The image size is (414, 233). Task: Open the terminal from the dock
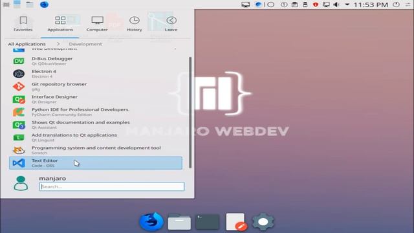point(208,221)
